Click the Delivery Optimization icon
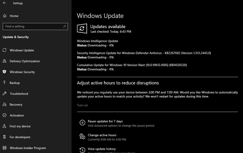243x153 pixels. point(5,61)
